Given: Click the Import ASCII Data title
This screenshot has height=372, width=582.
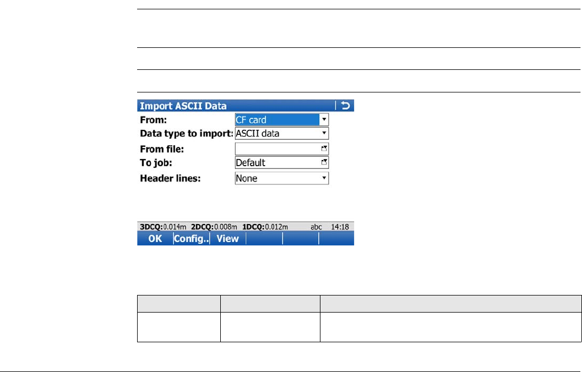Looking at the screenshot, I should point(183,106).
